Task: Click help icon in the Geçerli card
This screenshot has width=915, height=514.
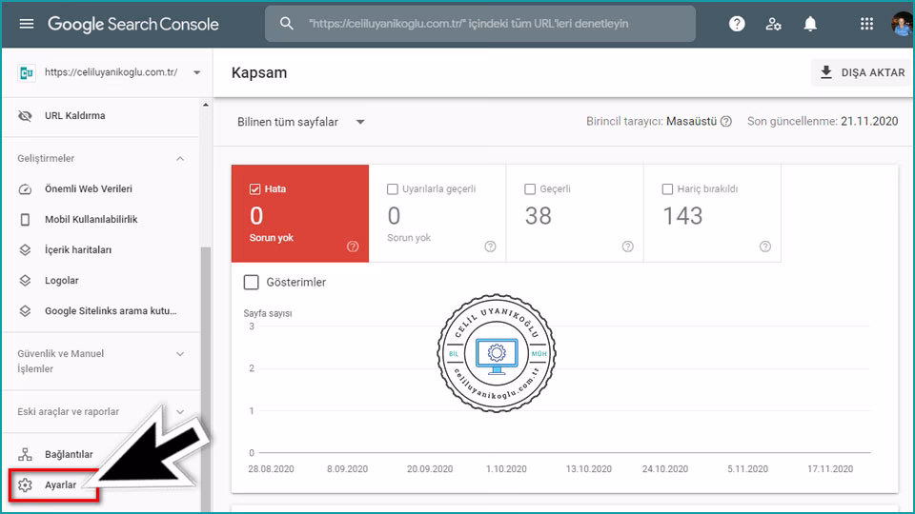Action: pyautogui.click(x=627, y=247)
